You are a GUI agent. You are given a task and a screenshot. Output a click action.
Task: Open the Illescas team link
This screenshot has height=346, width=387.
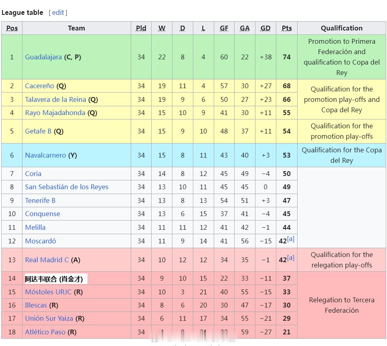(36, 305)
